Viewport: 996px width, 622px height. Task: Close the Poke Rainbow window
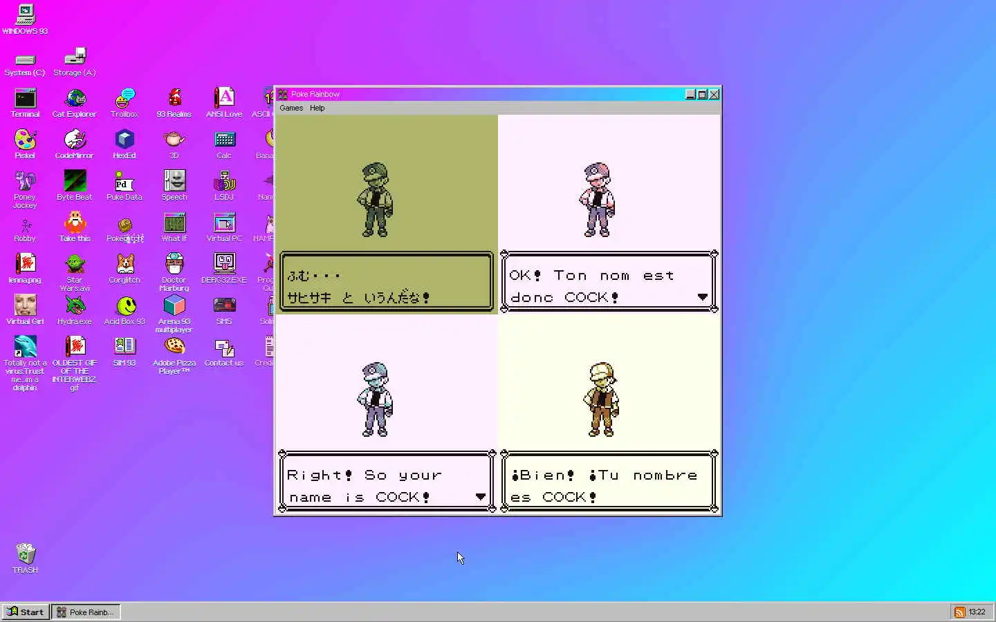click(x=714, y=95)
